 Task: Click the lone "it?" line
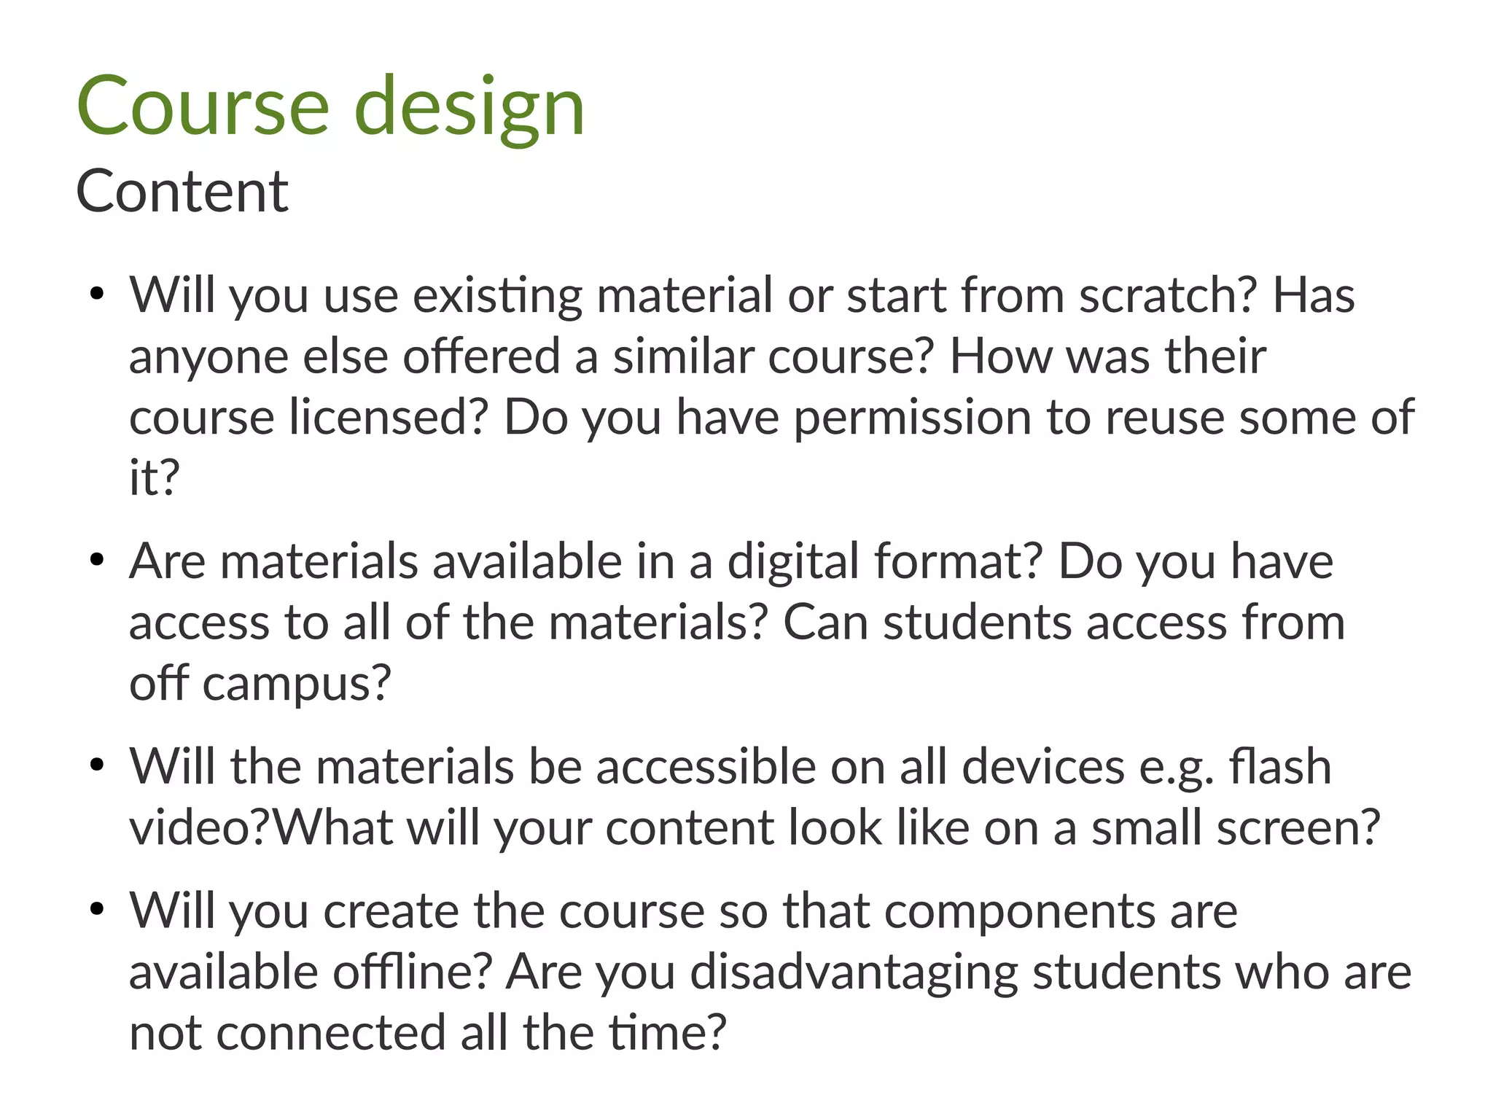click(154, 478)
